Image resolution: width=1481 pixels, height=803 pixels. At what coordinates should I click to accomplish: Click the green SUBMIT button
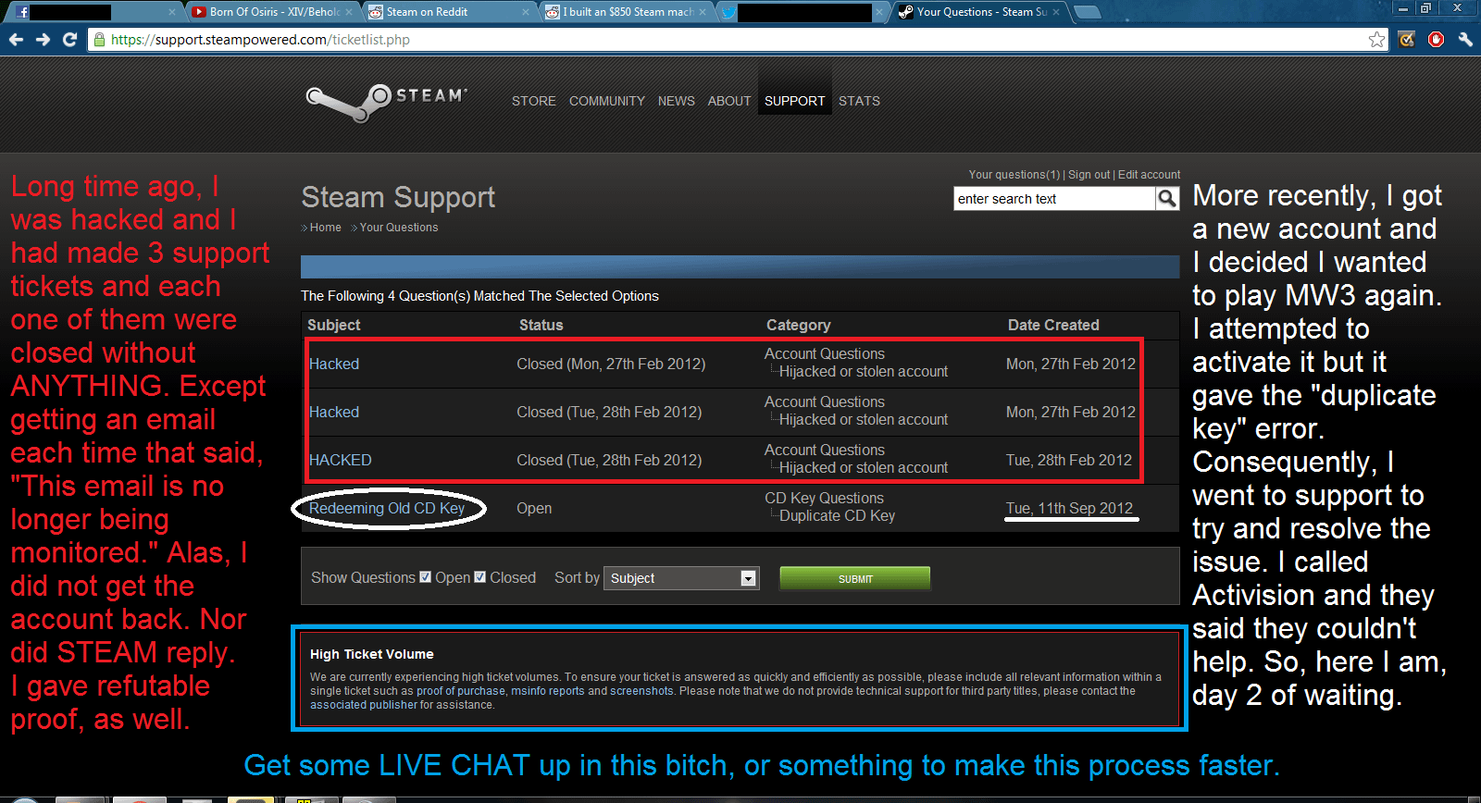855,578
